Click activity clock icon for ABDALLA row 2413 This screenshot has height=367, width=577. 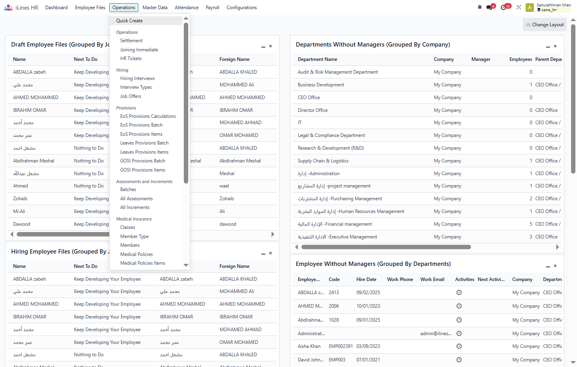(x=459, y=293)
